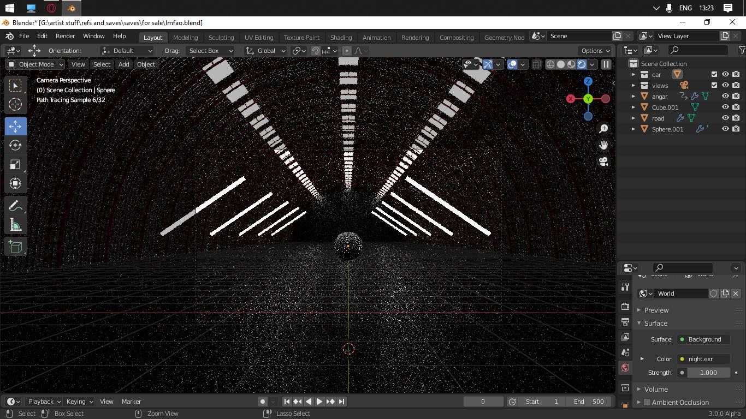Select the Move tool

15,126
